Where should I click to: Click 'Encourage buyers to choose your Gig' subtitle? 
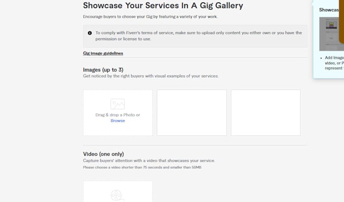click(150, 17)
